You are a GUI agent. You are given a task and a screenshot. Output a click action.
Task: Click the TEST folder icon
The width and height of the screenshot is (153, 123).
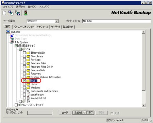(28, 81)
